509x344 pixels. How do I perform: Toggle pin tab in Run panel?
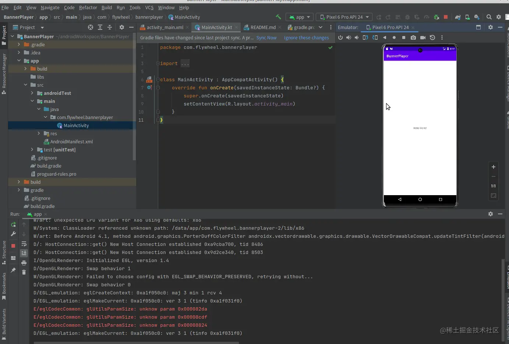click(x=13, y=270)
